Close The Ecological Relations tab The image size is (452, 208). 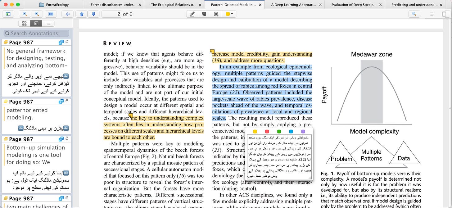(200, 5)
